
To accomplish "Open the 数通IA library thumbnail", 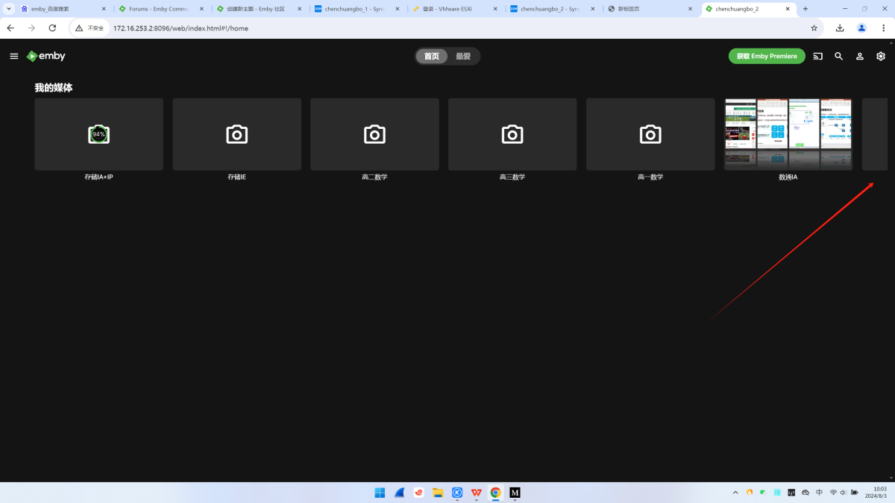I will [x=788, y=134].
